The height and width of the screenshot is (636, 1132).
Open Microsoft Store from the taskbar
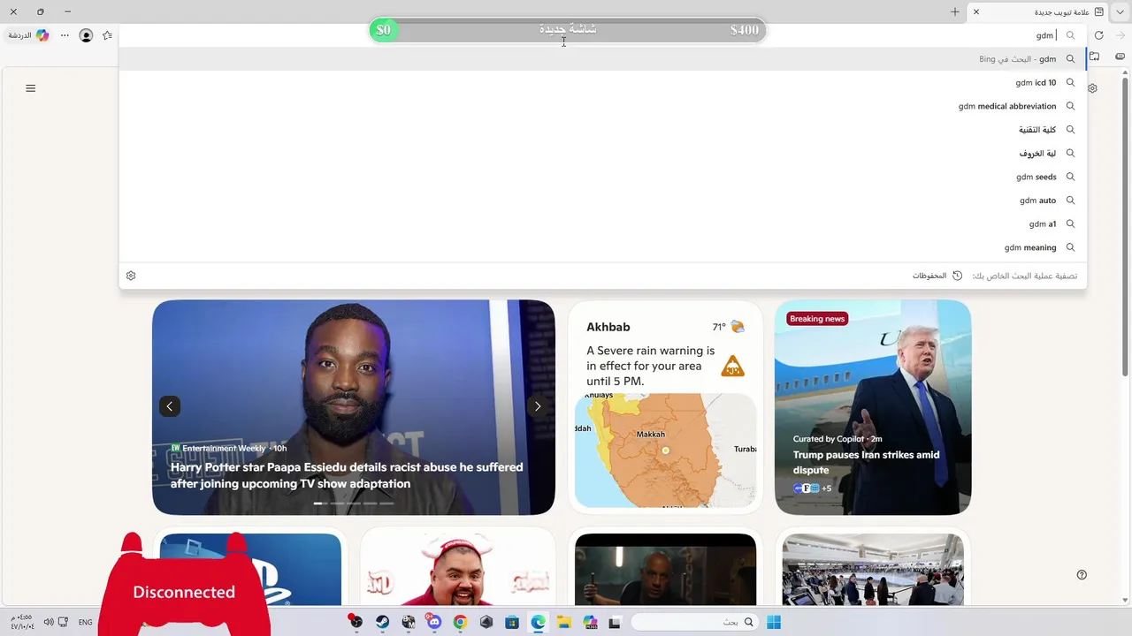tap(512, 622)
